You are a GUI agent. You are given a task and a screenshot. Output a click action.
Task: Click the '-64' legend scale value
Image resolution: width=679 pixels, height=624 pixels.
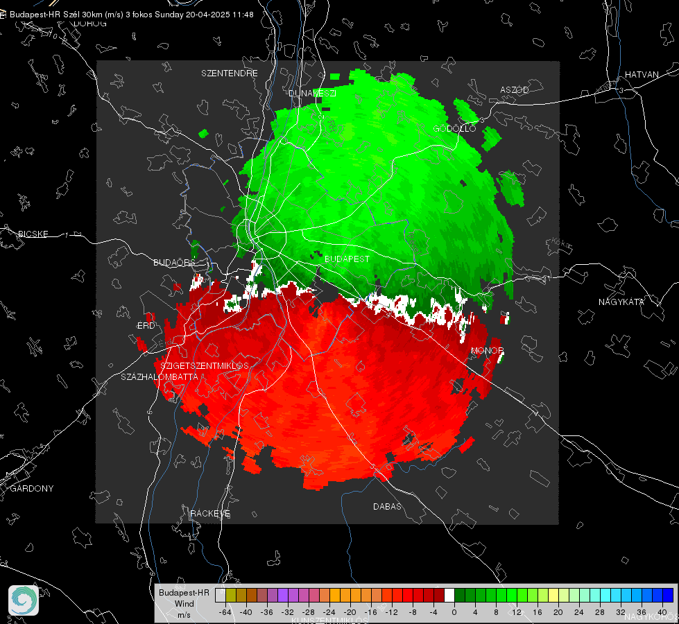(225, 612)
